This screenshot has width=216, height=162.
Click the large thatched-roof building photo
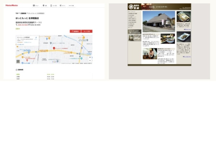pos(159,22)
